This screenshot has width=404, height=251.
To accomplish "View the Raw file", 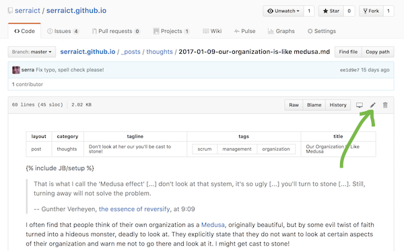I will (294, 105).
